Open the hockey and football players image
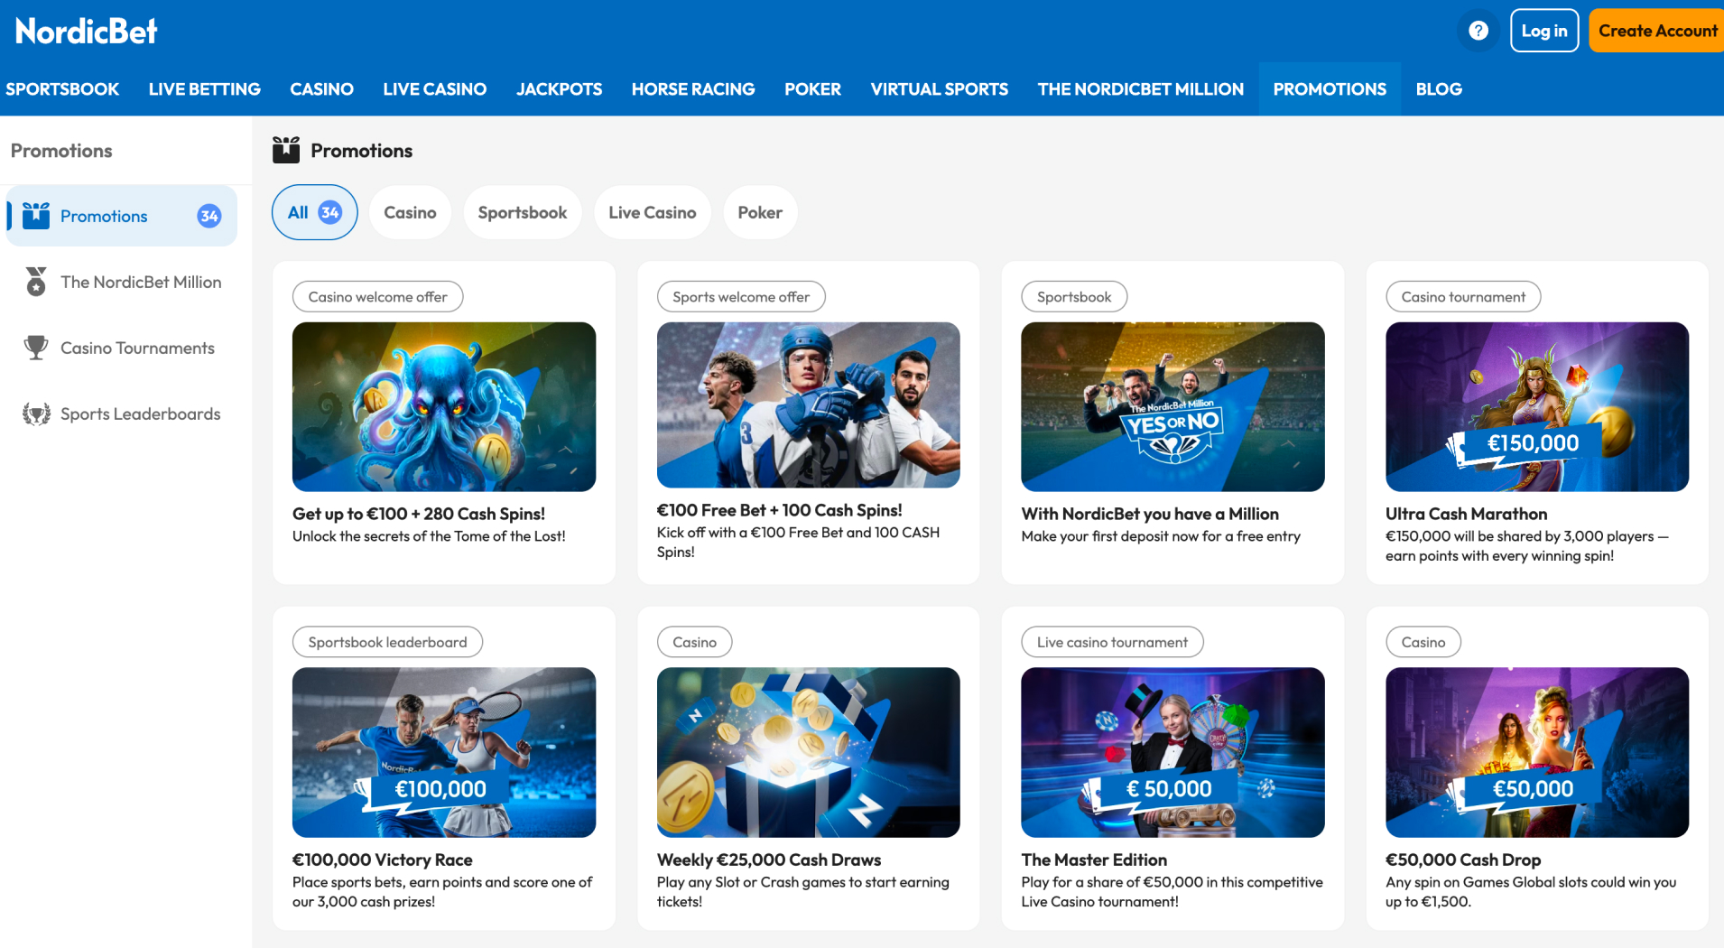The image size is (1724, 948). [809, 405]
